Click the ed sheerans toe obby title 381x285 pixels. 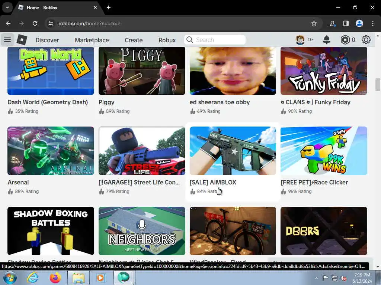220,102
